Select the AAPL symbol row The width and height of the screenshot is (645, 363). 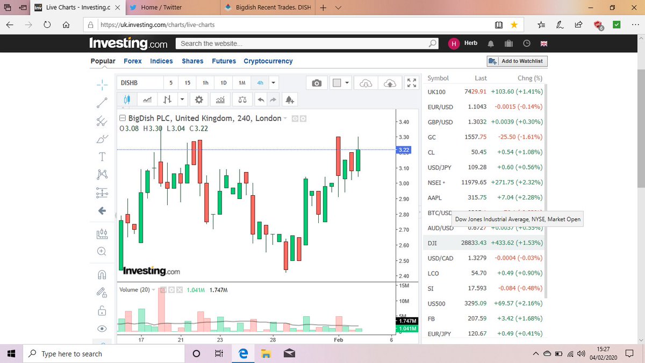click(x=485, y=198)
